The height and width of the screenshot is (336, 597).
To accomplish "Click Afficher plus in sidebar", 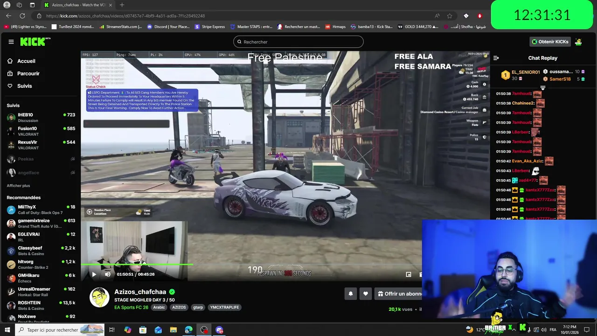I will 18,186.
